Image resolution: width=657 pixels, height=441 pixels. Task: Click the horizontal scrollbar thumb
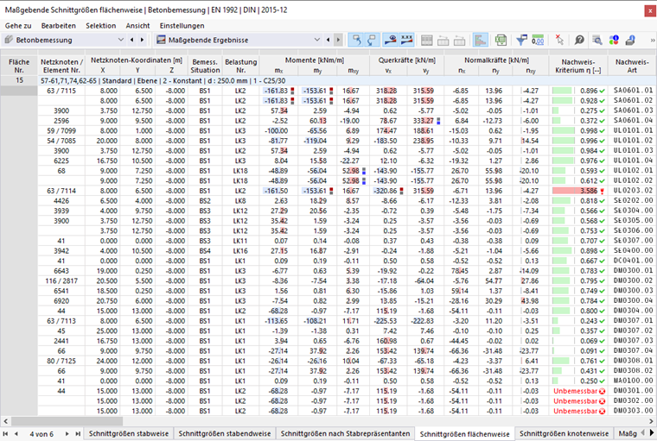tap(67, 421)
